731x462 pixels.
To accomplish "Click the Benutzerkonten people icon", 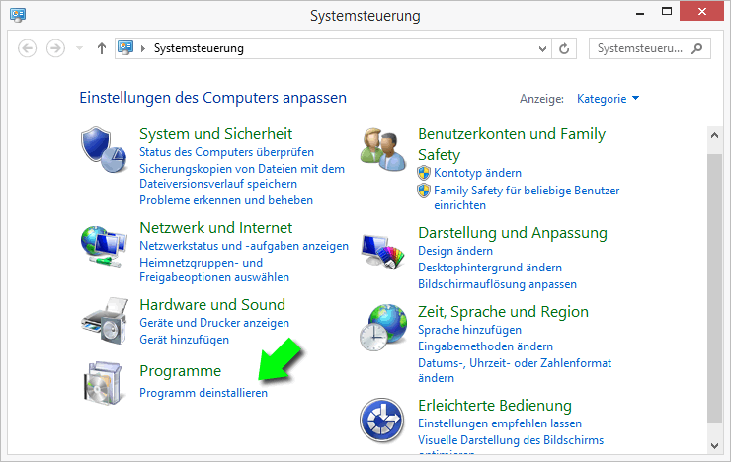I will [x=382, y=149].
